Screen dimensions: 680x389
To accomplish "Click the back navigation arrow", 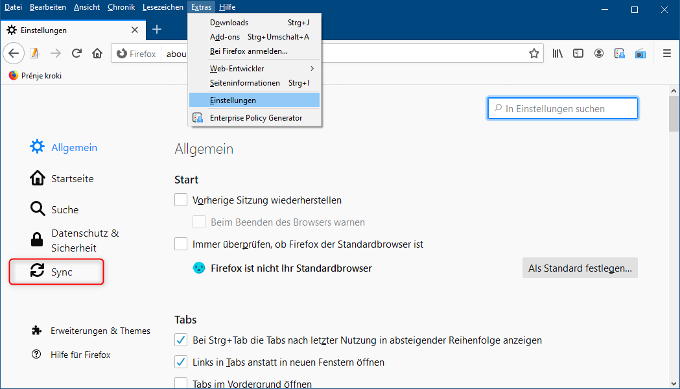I will (14, 53).
